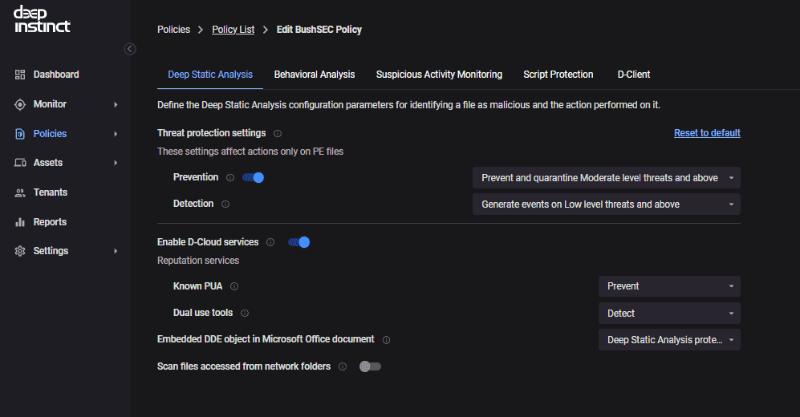Screen dimensions: 800x417
Task: Open info icon next to Dual use tools
Action: tap(245, 313)
